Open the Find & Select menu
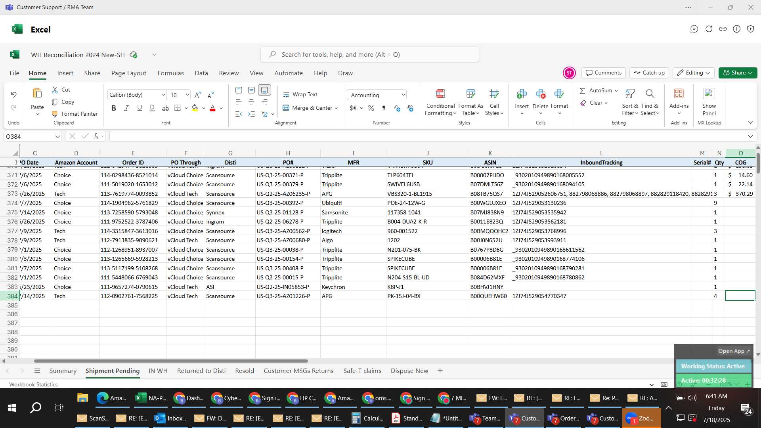 point(650,102)
